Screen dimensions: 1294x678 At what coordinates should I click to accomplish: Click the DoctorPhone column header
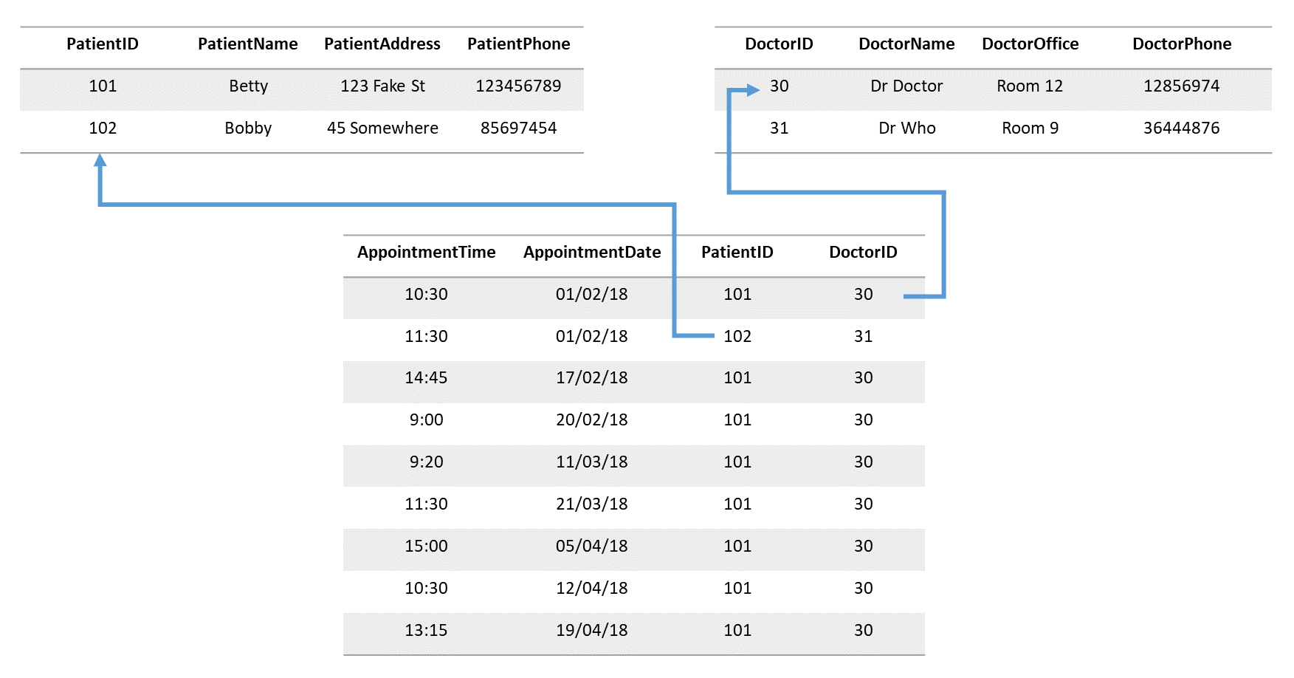pos(1183,44)
